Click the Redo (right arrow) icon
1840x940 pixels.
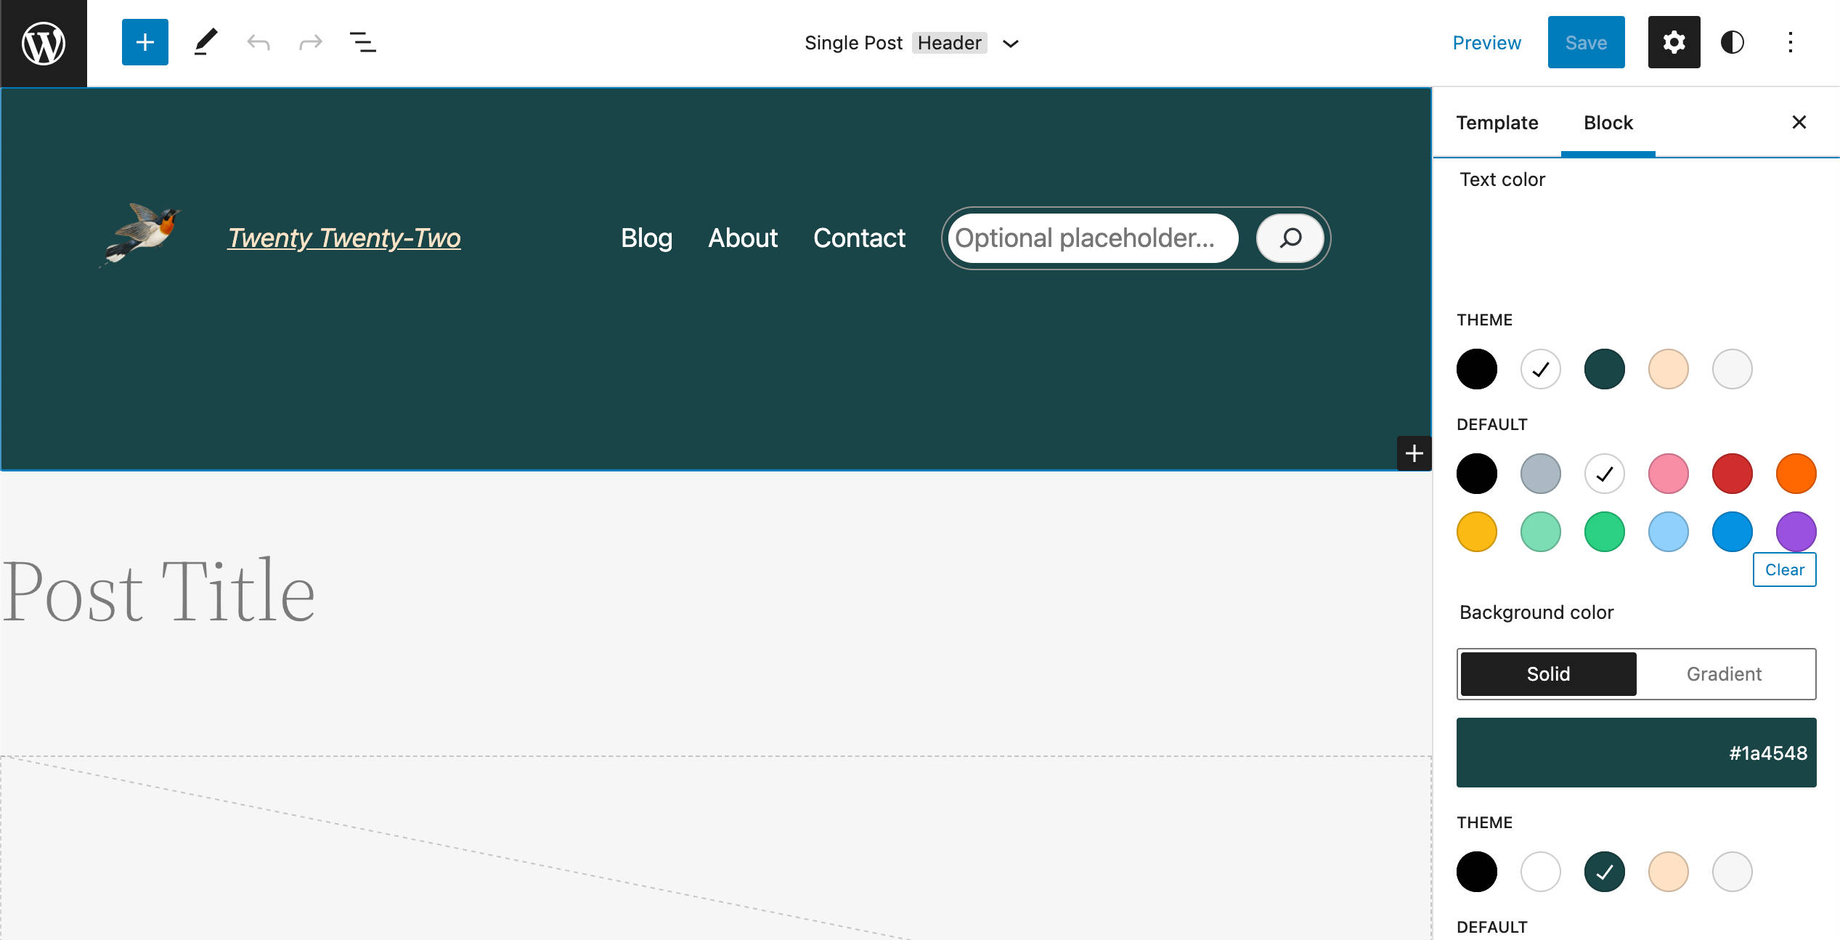click(x=309, y=42)
